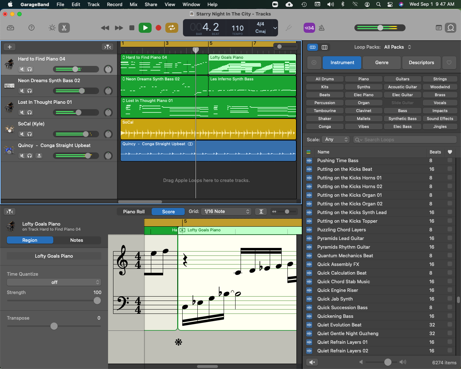The width and height of the screenshot is (461, 369).
Task: Click the Stop transport button
Action: pyautogui.click(x=132, y=28)
